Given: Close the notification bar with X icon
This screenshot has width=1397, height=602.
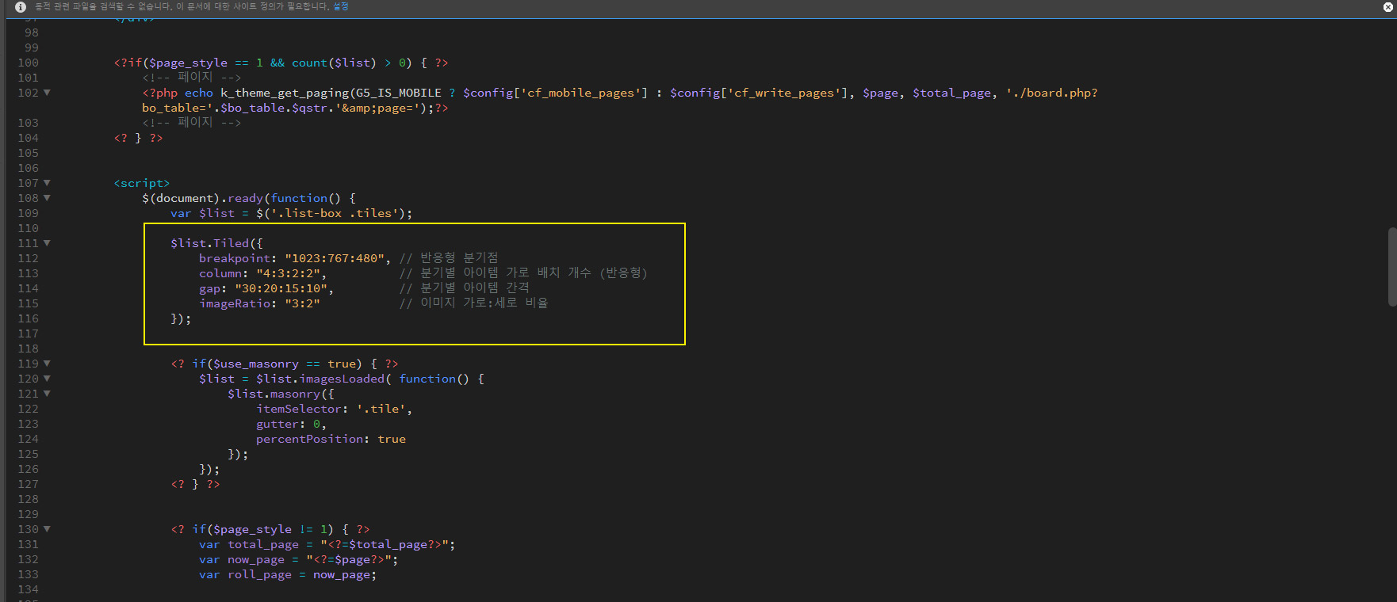Looking at the screenshot, I should [x=1387, y=6].
